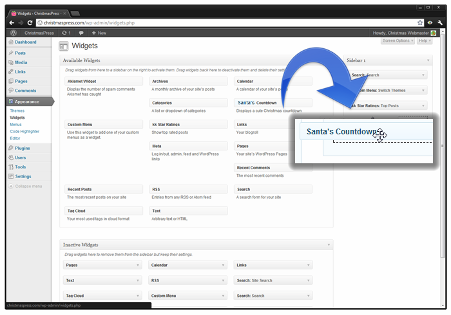Click the Akismet Widget title bar
This screenshot has width=451, height=315.
pos(104,81)
